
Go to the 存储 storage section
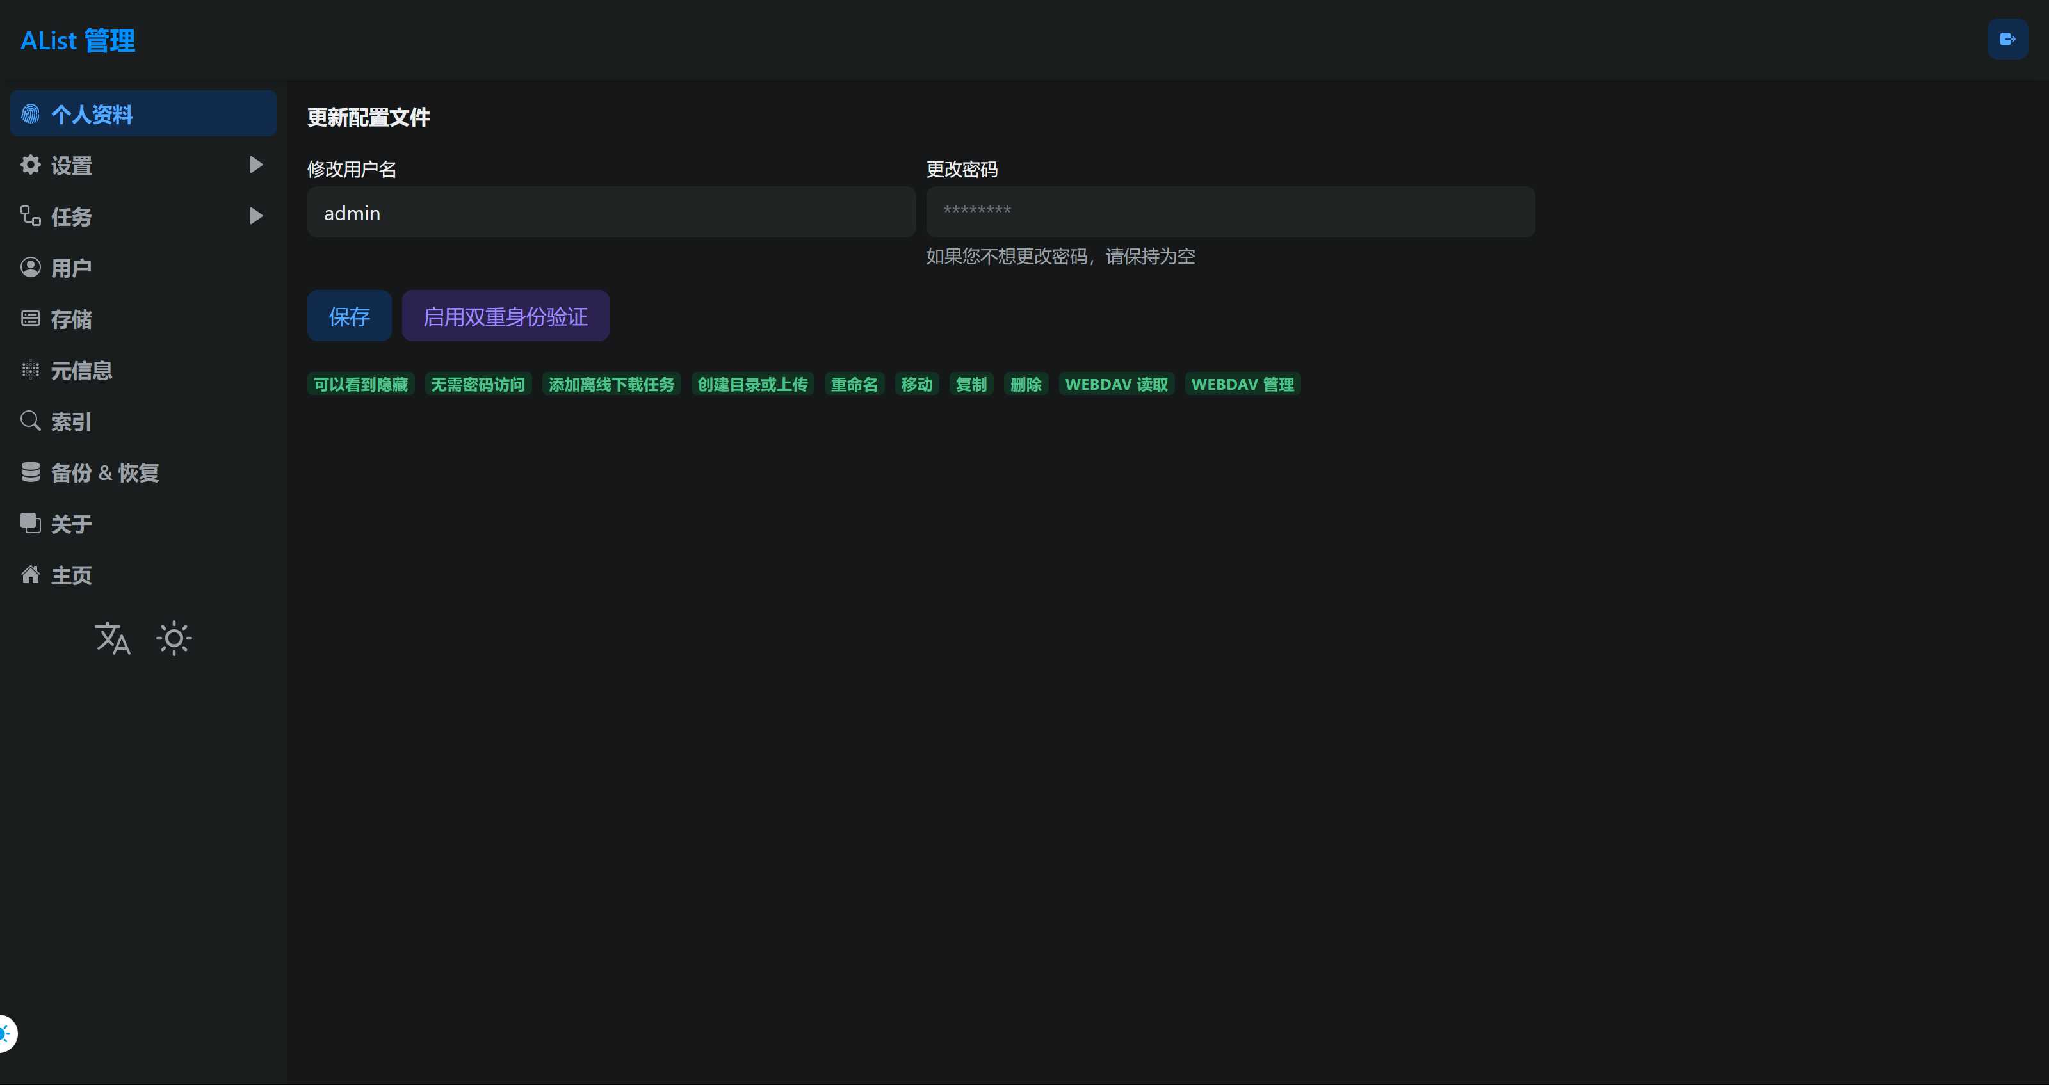point(72,319)
